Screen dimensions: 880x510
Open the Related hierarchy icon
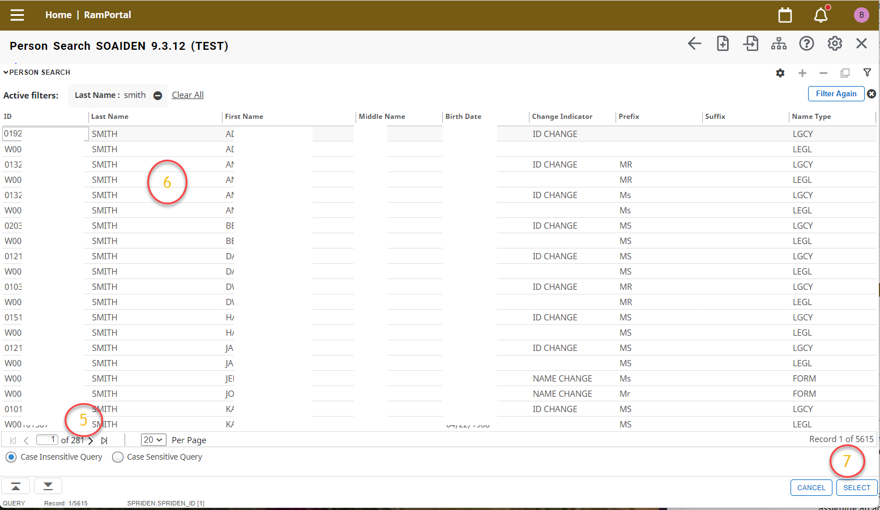point(779,44)
